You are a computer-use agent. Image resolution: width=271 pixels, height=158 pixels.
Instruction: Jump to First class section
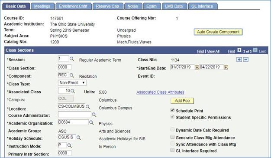[x=232, y=52]
